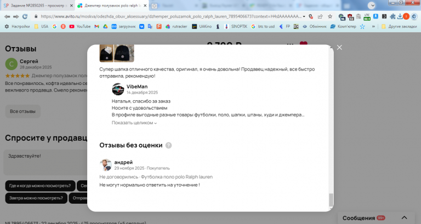Click the help question mark beside Отзывы без оценки
The height and width of the screenshot is (224, 421).
169,145
